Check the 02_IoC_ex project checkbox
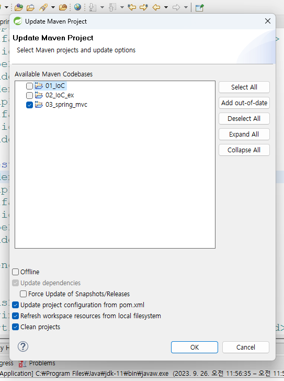This screenshot has width=284, height=381. point(29,95)
